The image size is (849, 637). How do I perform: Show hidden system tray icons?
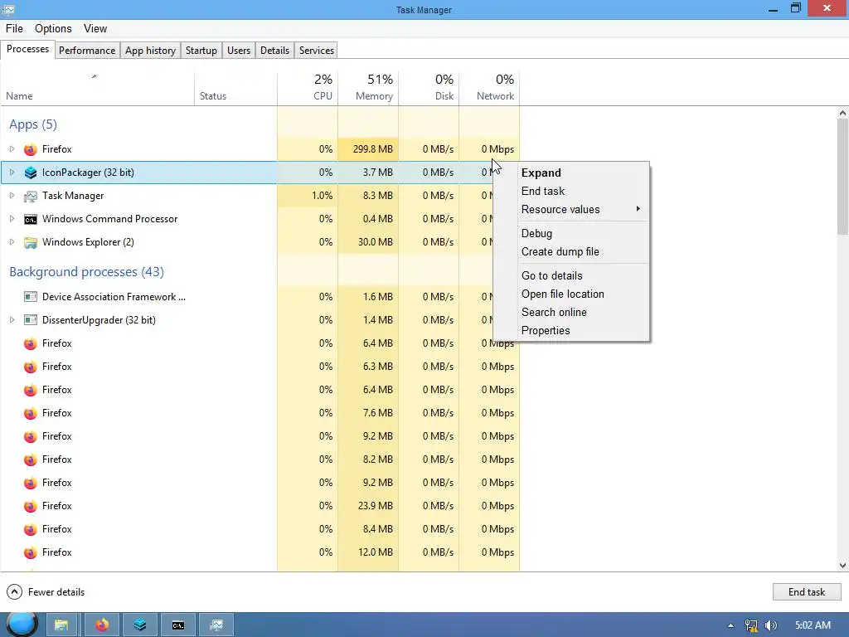pos(730,625)
